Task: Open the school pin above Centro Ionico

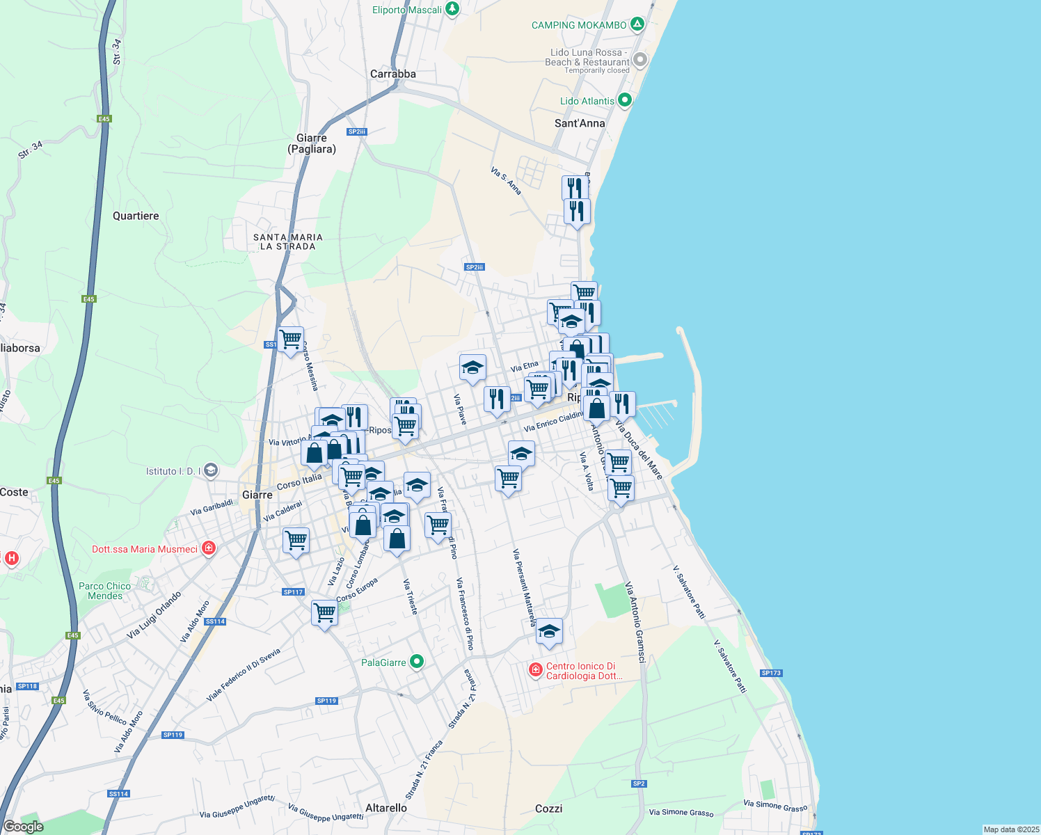Action: pyautogui.click(x=549, y=631)
